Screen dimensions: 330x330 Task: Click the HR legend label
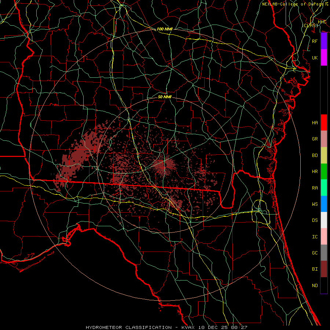pos(315,172)
